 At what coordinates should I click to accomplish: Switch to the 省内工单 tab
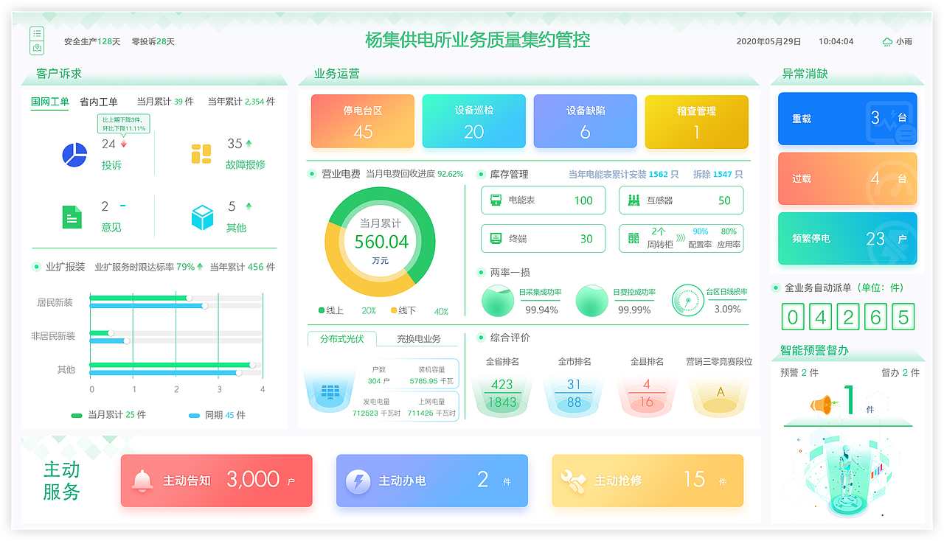(x=99, y=102)
